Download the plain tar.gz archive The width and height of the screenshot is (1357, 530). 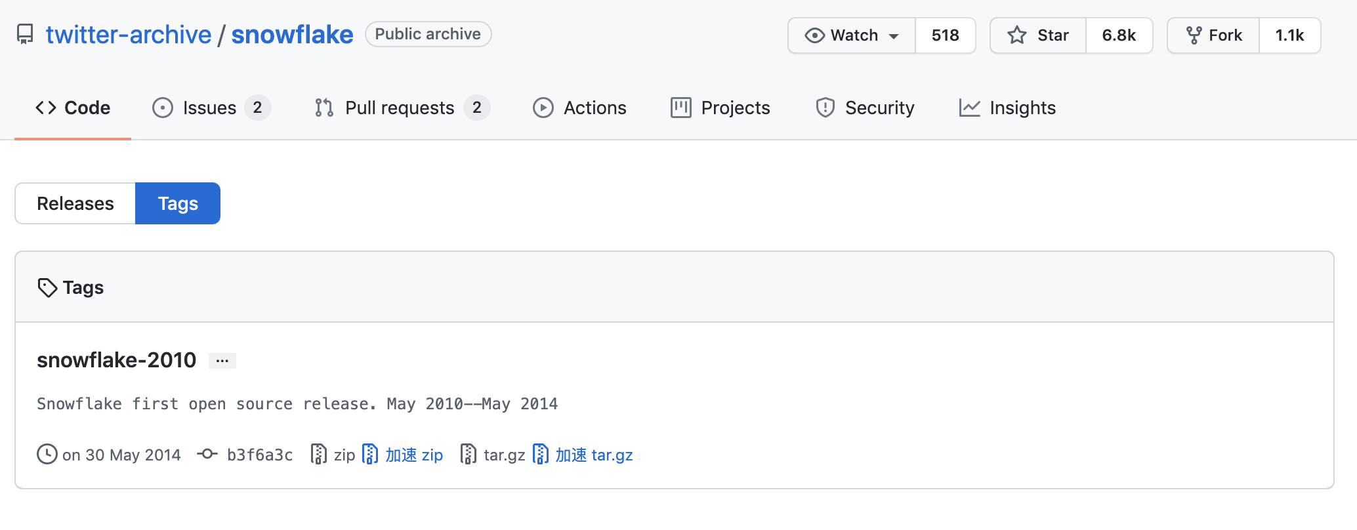504,455
